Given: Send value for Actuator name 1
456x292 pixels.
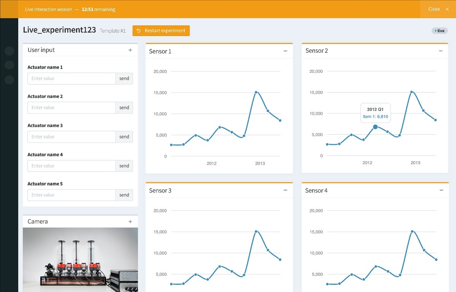Looking at the screenshot, I should pyautogui.click(x=124, y=78).
